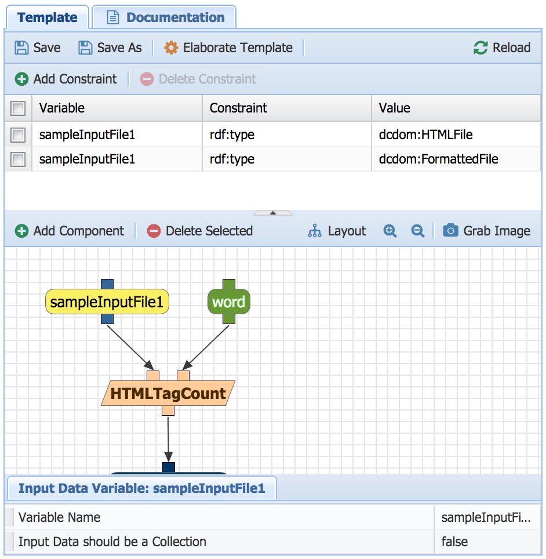Click Delete Selected button

point(200,231)
